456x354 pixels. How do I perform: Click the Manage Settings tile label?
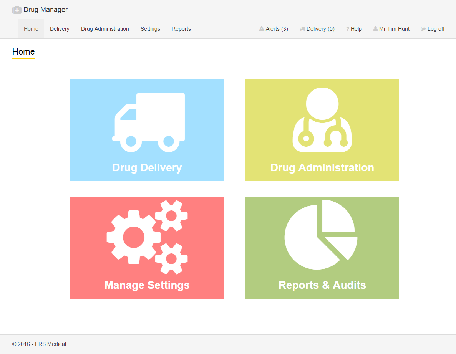147,285
